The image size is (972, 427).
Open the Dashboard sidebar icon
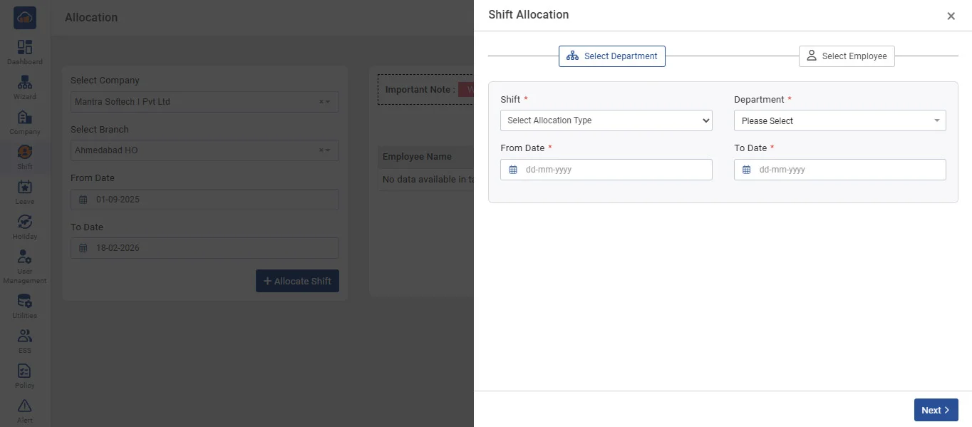25,48
